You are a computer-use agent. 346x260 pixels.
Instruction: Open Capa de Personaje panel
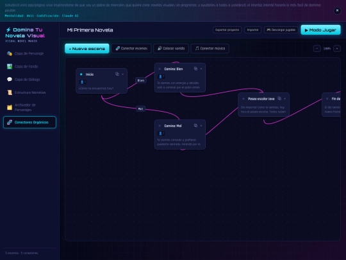click(x=29, y=53)
